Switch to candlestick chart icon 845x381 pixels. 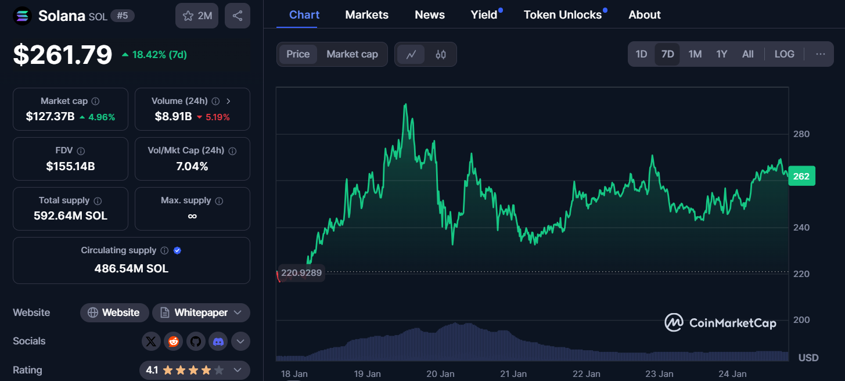[441, 55]
